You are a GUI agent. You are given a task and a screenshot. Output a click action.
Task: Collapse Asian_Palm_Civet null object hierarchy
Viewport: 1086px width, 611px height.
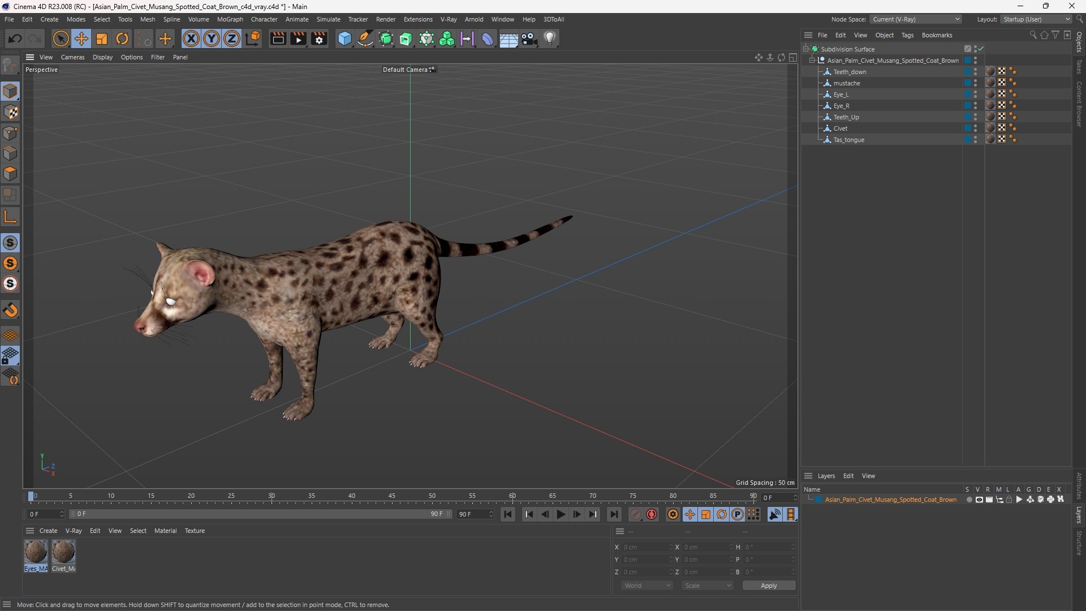pyautogui.click(x=812, y=61)
